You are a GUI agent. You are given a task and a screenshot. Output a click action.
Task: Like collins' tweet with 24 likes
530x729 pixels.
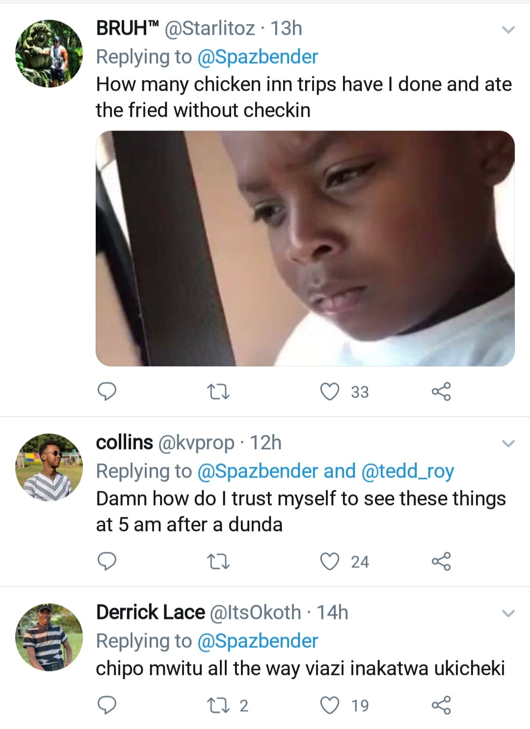(x=330, y=562)
